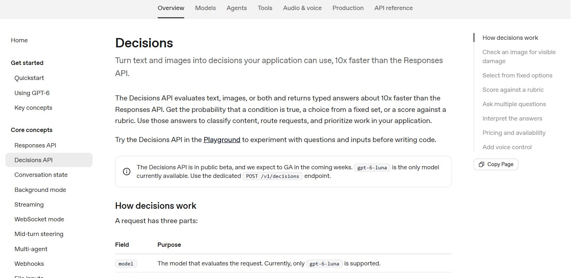Image resolution: width=575 pixels, height=278 pixels.
Task: Jump to Add voice control
Action: coord(507,147)
